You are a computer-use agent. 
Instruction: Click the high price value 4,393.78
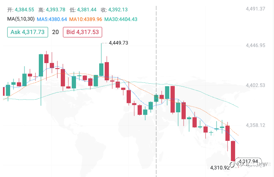56,10
